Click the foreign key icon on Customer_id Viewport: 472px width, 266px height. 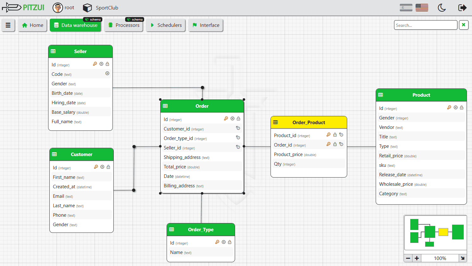coord(238,128)
